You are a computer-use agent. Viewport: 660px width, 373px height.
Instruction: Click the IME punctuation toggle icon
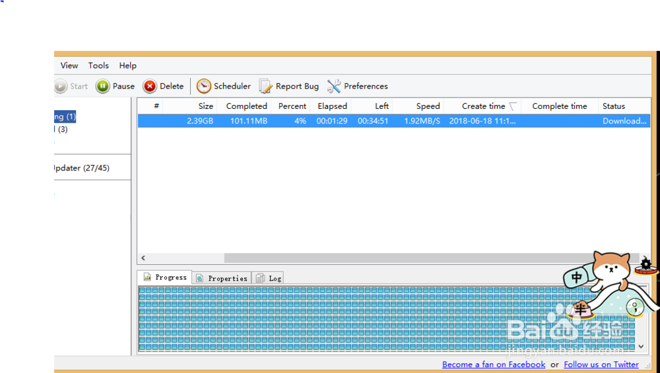[635, 308]
